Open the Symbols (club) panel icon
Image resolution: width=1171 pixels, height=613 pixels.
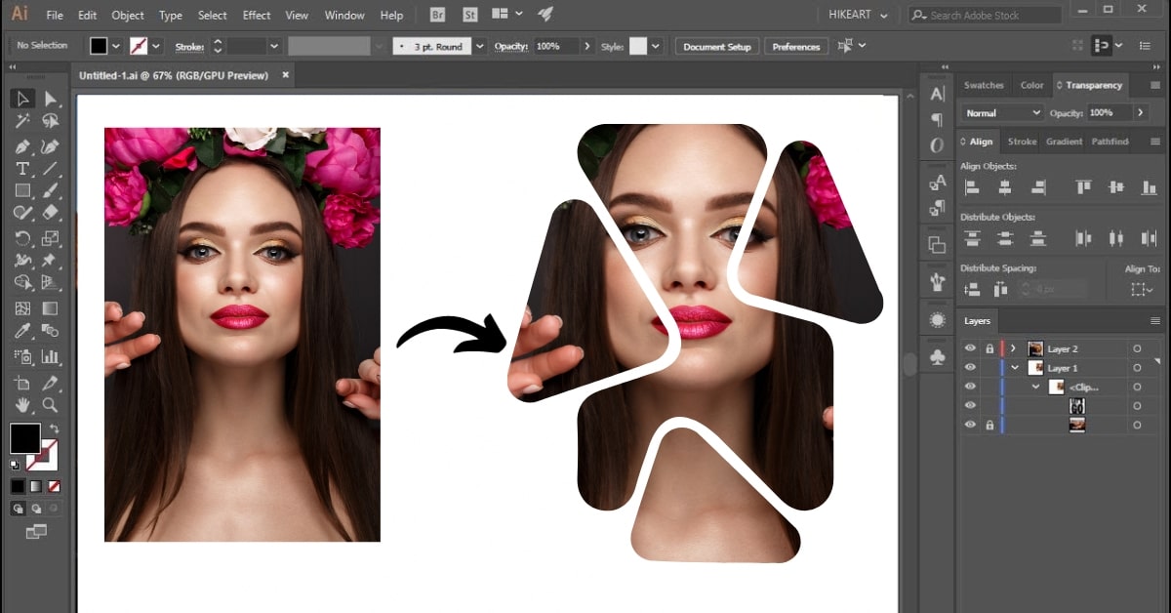(x=938, y=358)
